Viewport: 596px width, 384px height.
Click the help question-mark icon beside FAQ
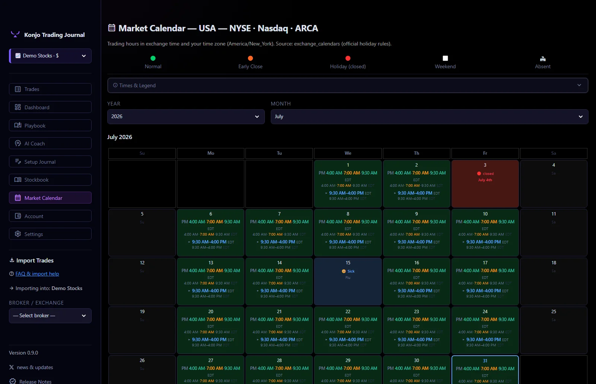12,274
